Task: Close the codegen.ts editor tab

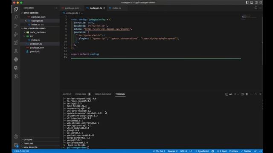Action: click(104, 8)
